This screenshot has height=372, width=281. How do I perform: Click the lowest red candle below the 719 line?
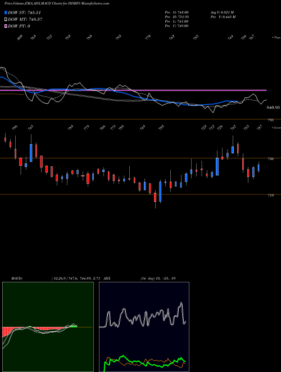pos(155,197)
